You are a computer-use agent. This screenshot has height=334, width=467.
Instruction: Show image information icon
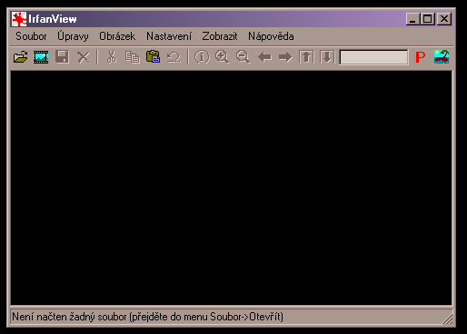pyautogui.click(x=202, y=57)
